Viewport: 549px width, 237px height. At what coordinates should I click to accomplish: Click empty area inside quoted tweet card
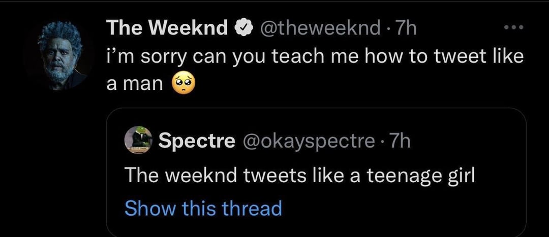point(432,208)
